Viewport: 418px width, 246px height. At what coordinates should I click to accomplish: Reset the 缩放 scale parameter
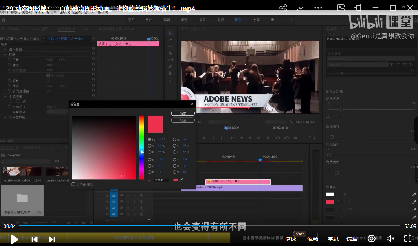point(93,65)
